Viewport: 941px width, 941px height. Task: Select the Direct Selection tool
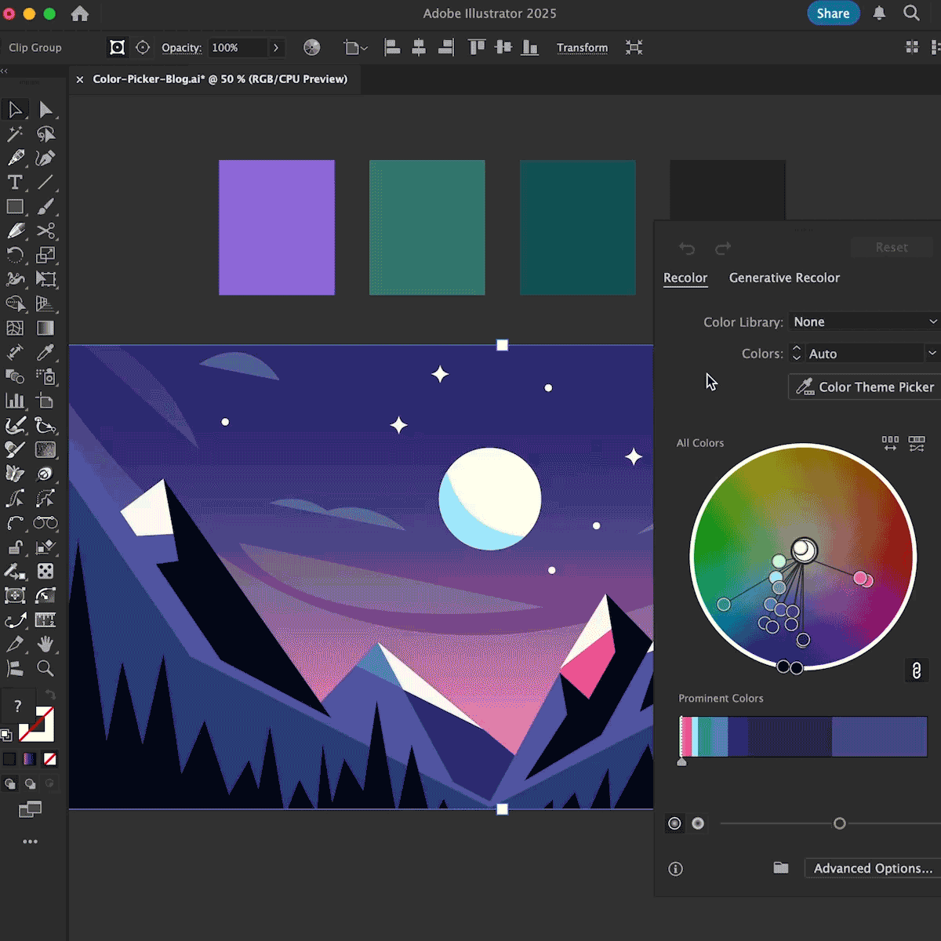45,110
